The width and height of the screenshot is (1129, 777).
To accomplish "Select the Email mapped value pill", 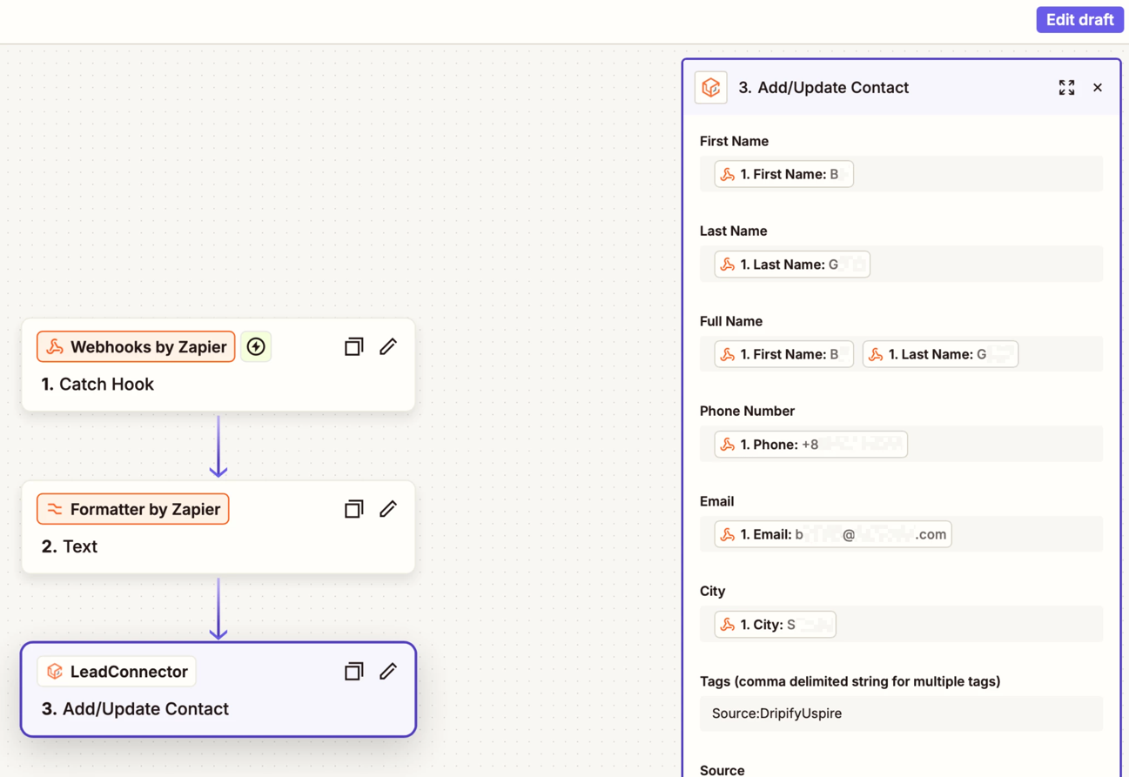I will (x=832, y=534).
